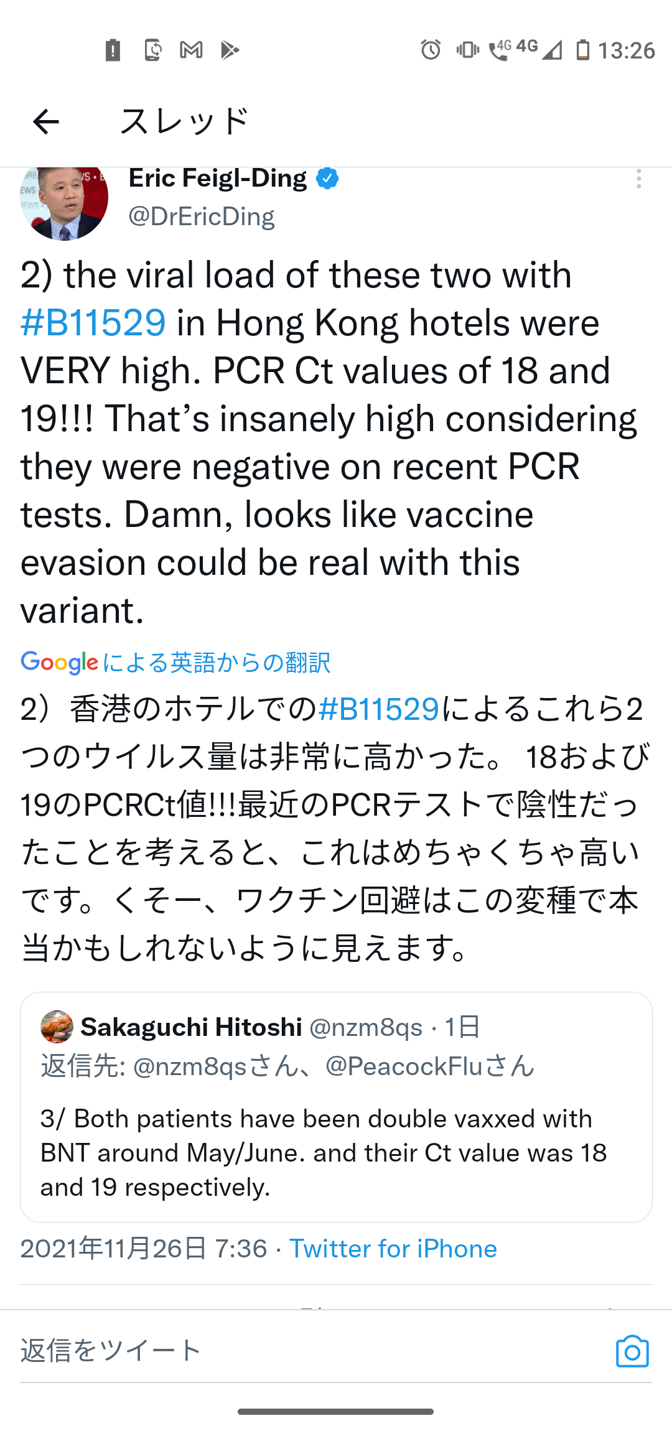Tap the tweet timestamp 2021年11月26日 7:36
Image resolution: width=672 pixels, height=1431 pixels.
pos(144,1249)
